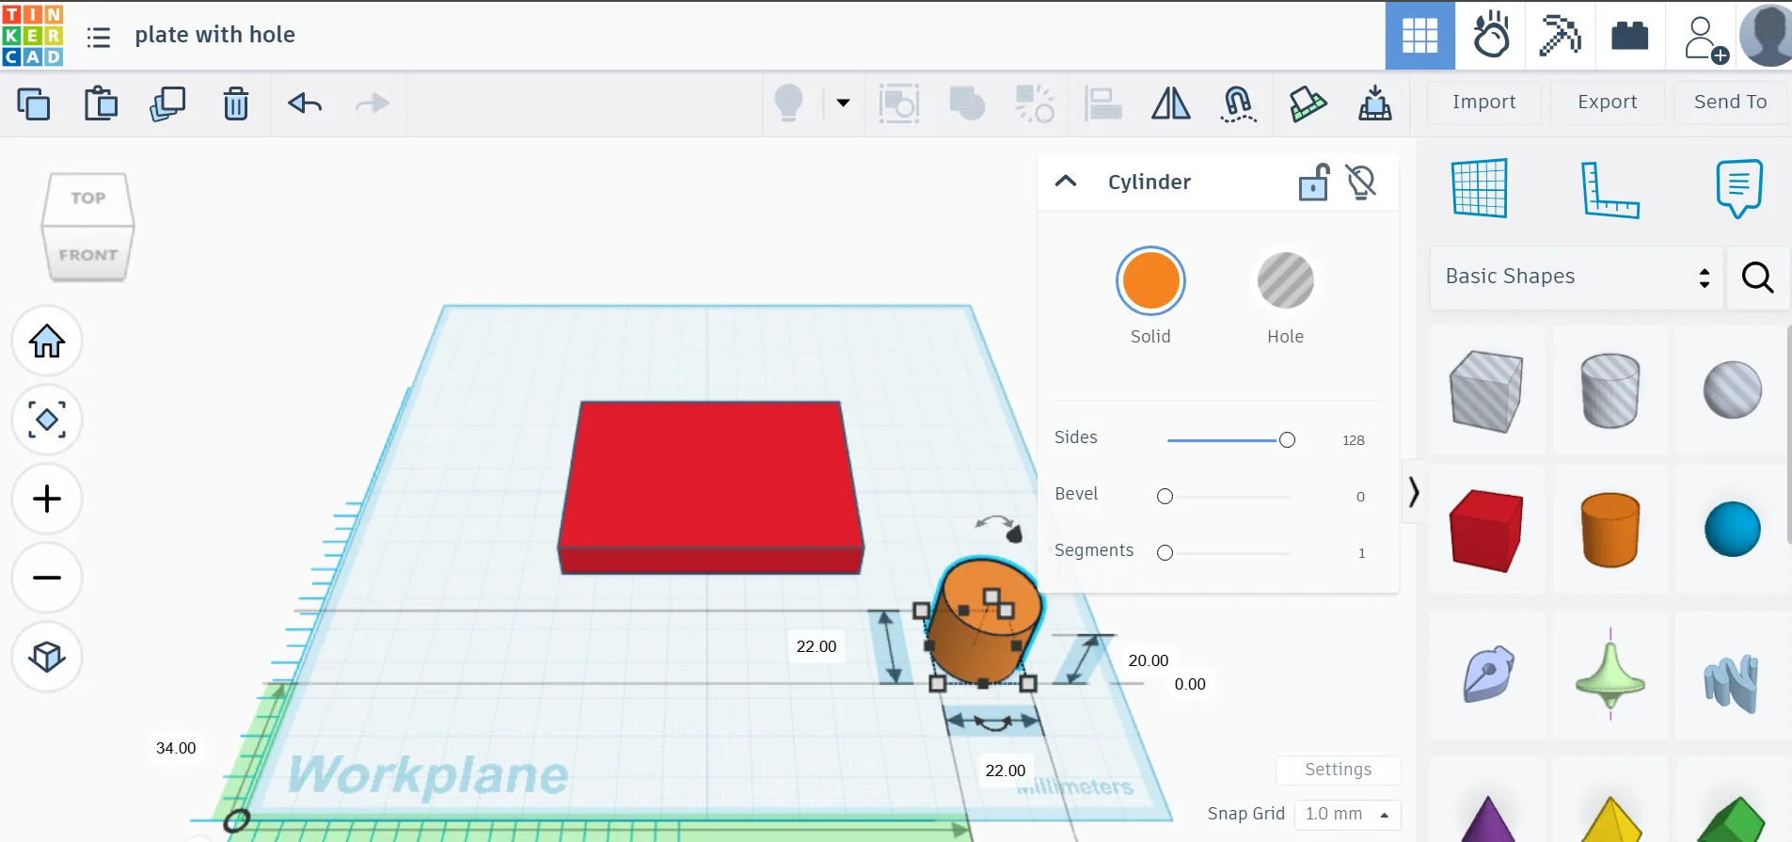Open the Snap Grid dropdown

click(1347, 814)
